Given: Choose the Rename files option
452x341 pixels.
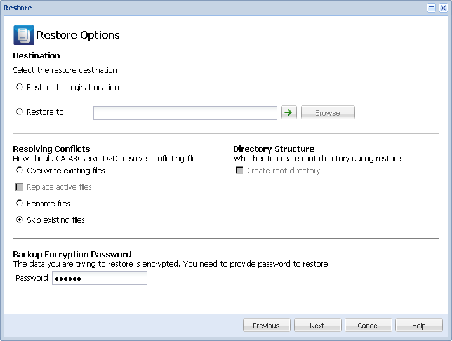Looking at the screenshot, I should [x=20, y=203].
